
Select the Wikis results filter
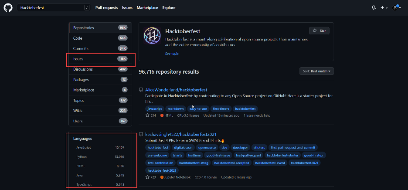click(100, 111)
